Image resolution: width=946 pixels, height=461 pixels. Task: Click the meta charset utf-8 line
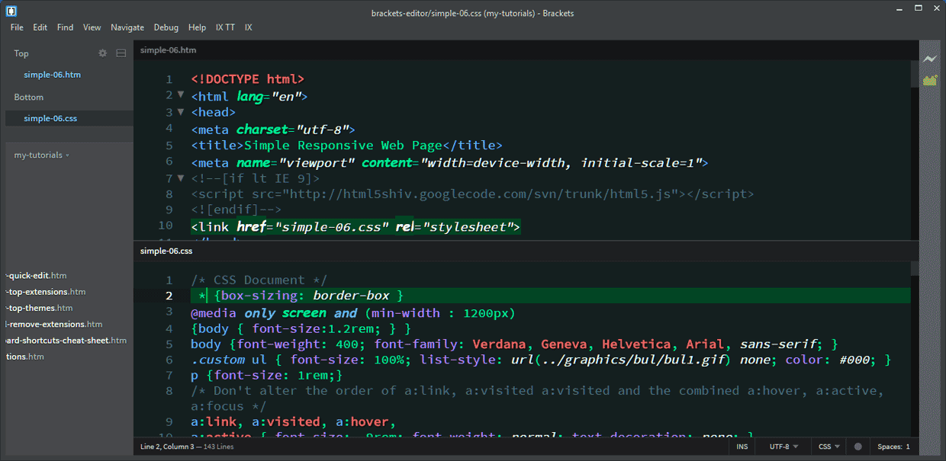[x=272, y=129]
